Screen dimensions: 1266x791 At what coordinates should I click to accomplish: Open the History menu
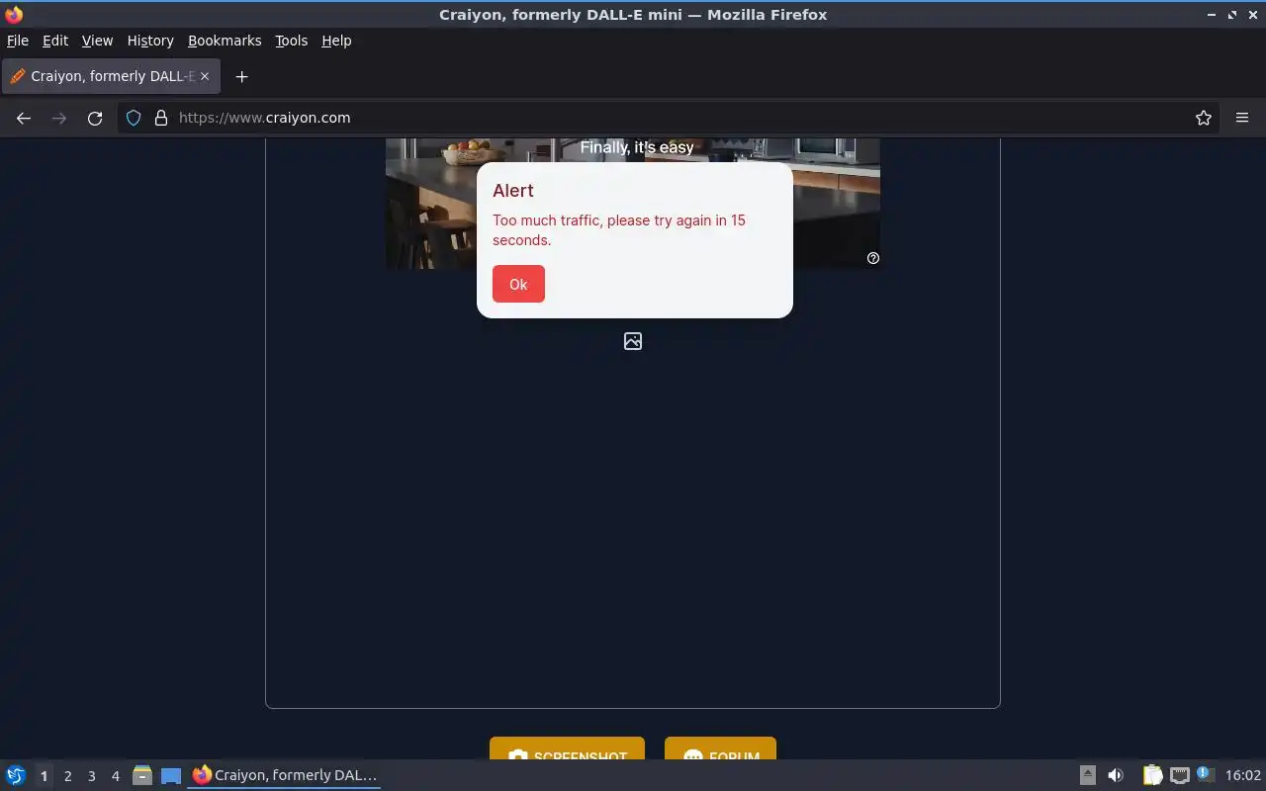click(150, 41)
